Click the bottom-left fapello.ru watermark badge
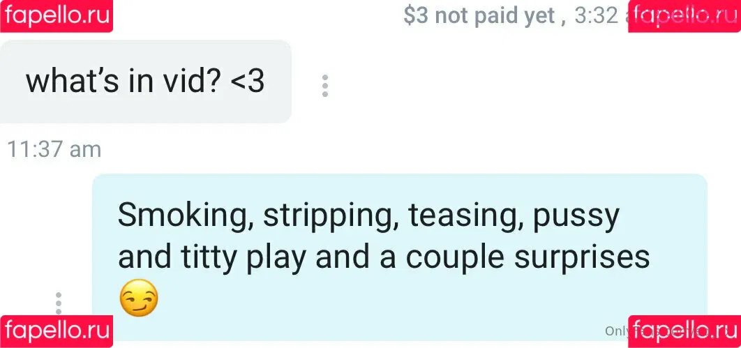Image resolution: width=741 pixels, height=348 pixels. (x=57, y=331)
